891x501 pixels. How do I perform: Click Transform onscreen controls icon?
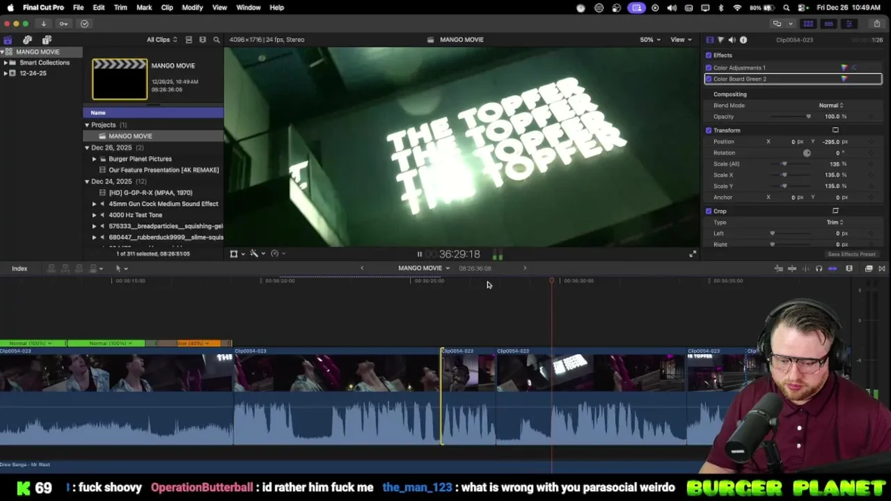click(x=835, y=130)
